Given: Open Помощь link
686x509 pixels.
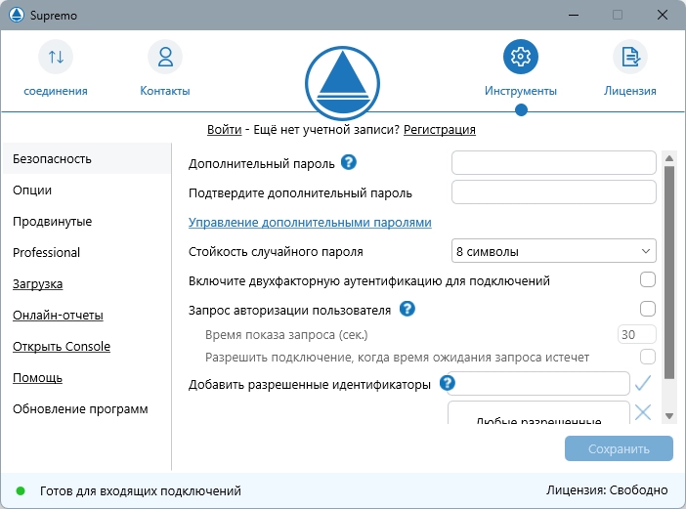Looking at the screenshot, I should tap(37, 377).
